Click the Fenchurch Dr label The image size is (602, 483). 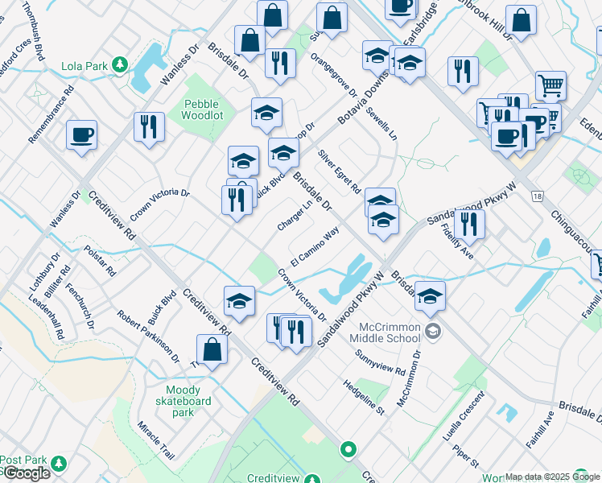(80, 306)
